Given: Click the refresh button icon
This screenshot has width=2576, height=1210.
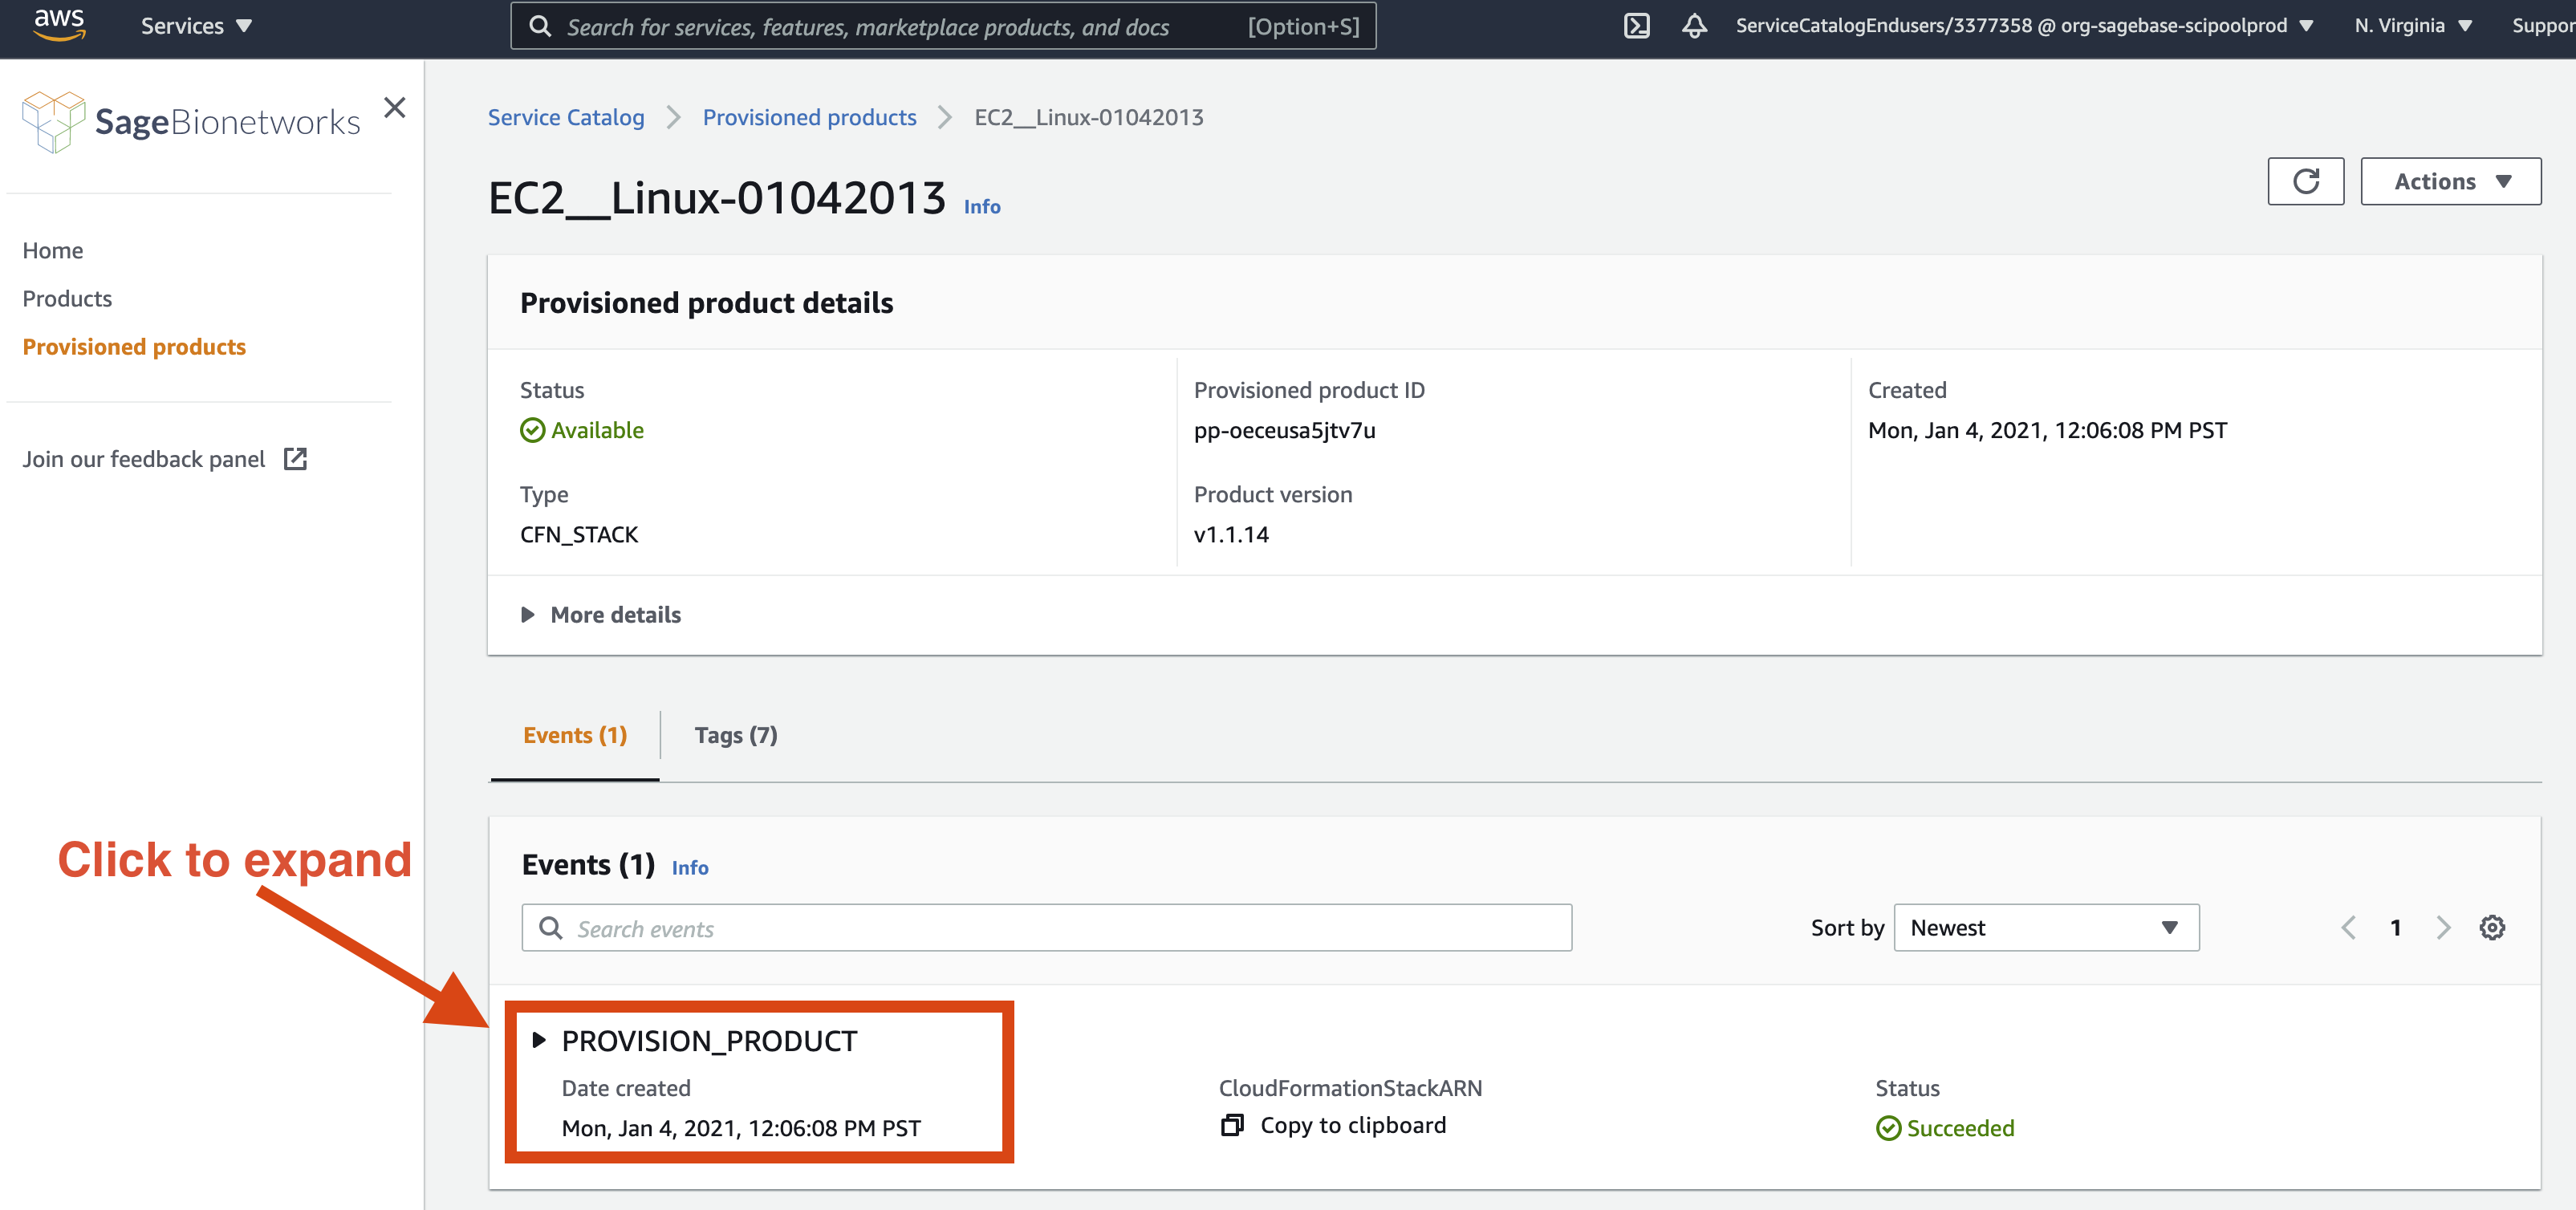Looking at the screenshot, I should pyautogui.click(x=2305, y=181).
